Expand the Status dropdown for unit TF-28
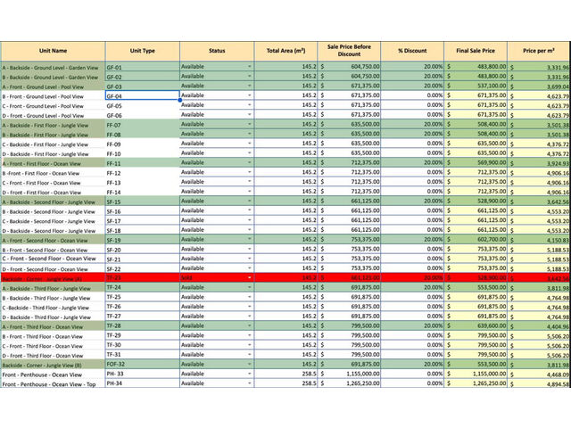 tap(250, 325)
